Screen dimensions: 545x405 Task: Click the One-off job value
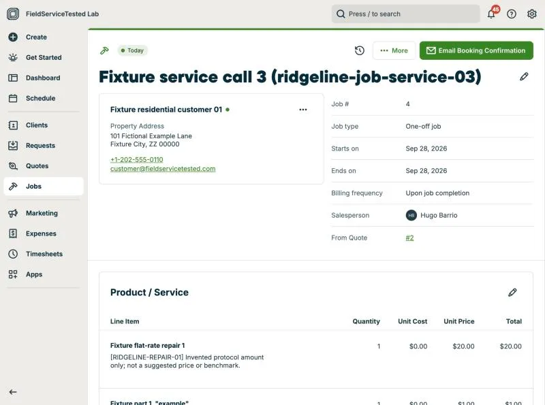click(423, 127)
